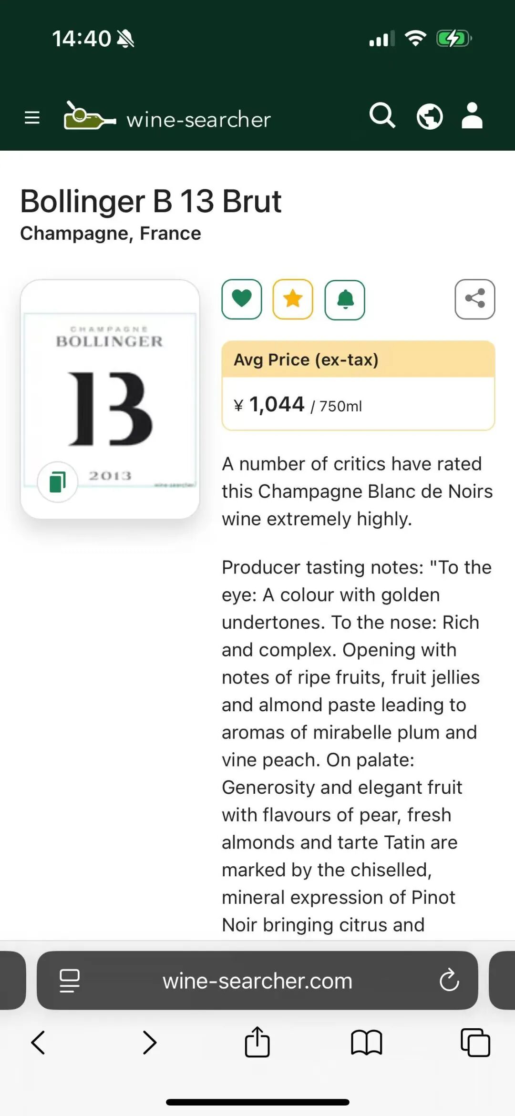This screenshot has height=1116, width=515.
Task: Open the globe region settings
Action: coord(430,116)
